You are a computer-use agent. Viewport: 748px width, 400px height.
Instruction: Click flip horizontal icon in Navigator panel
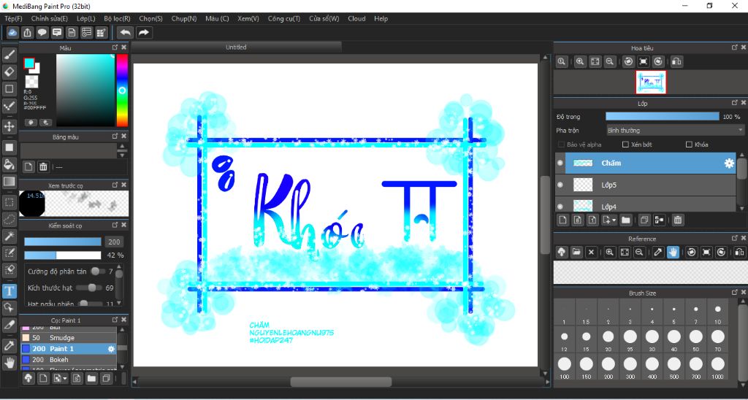tap(676, 61)
